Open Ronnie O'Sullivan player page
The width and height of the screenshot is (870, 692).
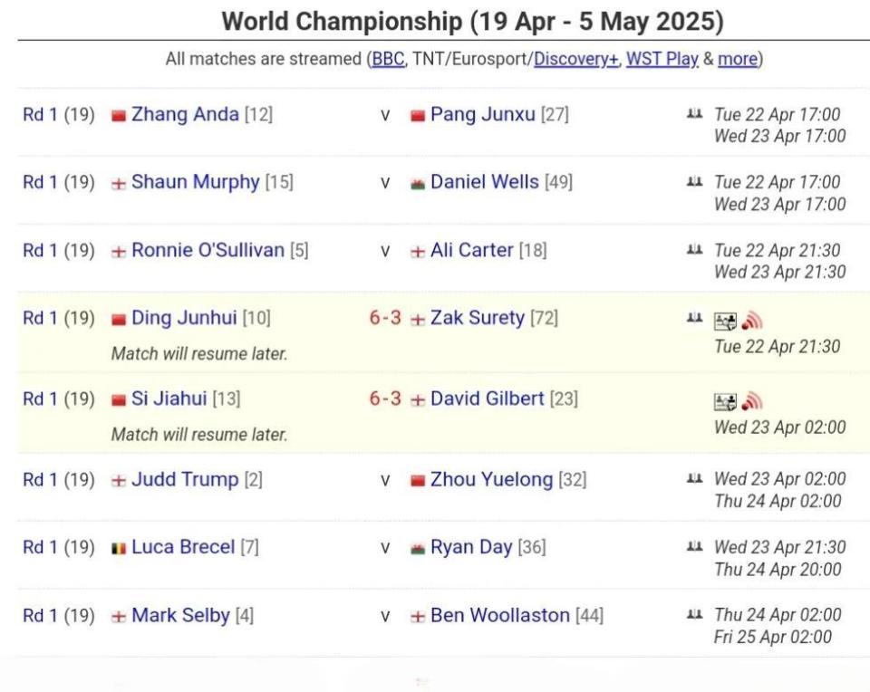[208, 250]
